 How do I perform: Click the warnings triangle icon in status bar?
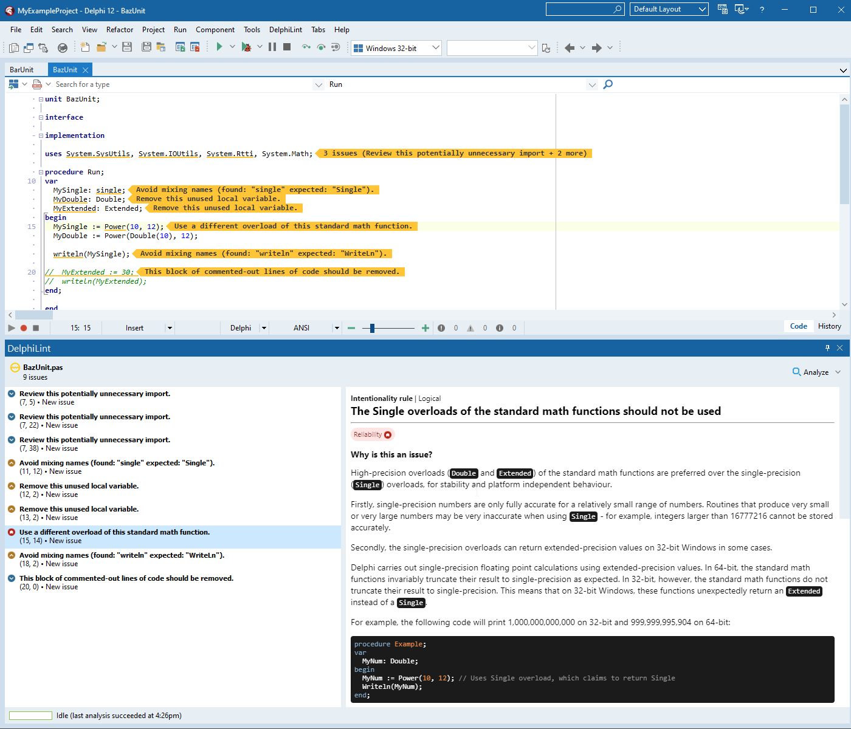click(470, 328)
